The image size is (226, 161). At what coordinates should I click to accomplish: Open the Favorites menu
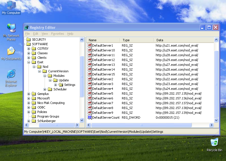tap(58, 34)
